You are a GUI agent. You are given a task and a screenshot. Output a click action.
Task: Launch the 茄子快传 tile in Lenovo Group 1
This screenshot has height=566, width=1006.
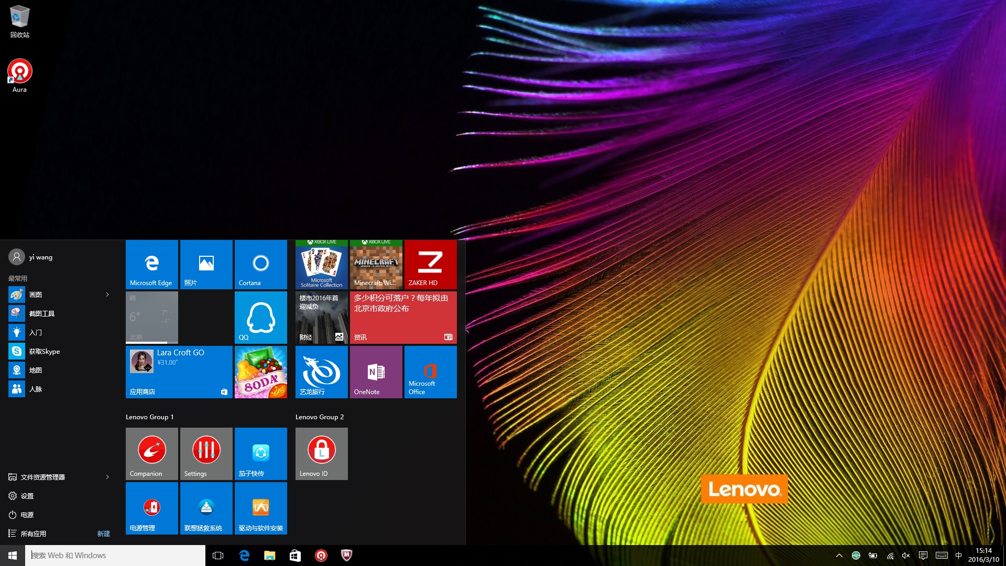(x=260, y=453)
